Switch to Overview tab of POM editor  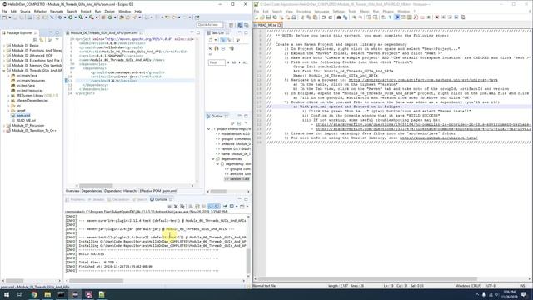[72, 191]
